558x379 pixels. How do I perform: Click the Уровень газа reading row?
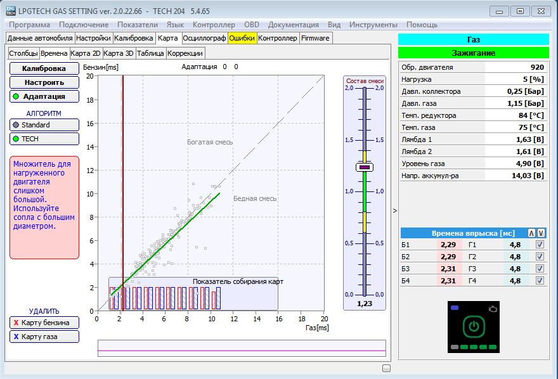click(472, 164)
